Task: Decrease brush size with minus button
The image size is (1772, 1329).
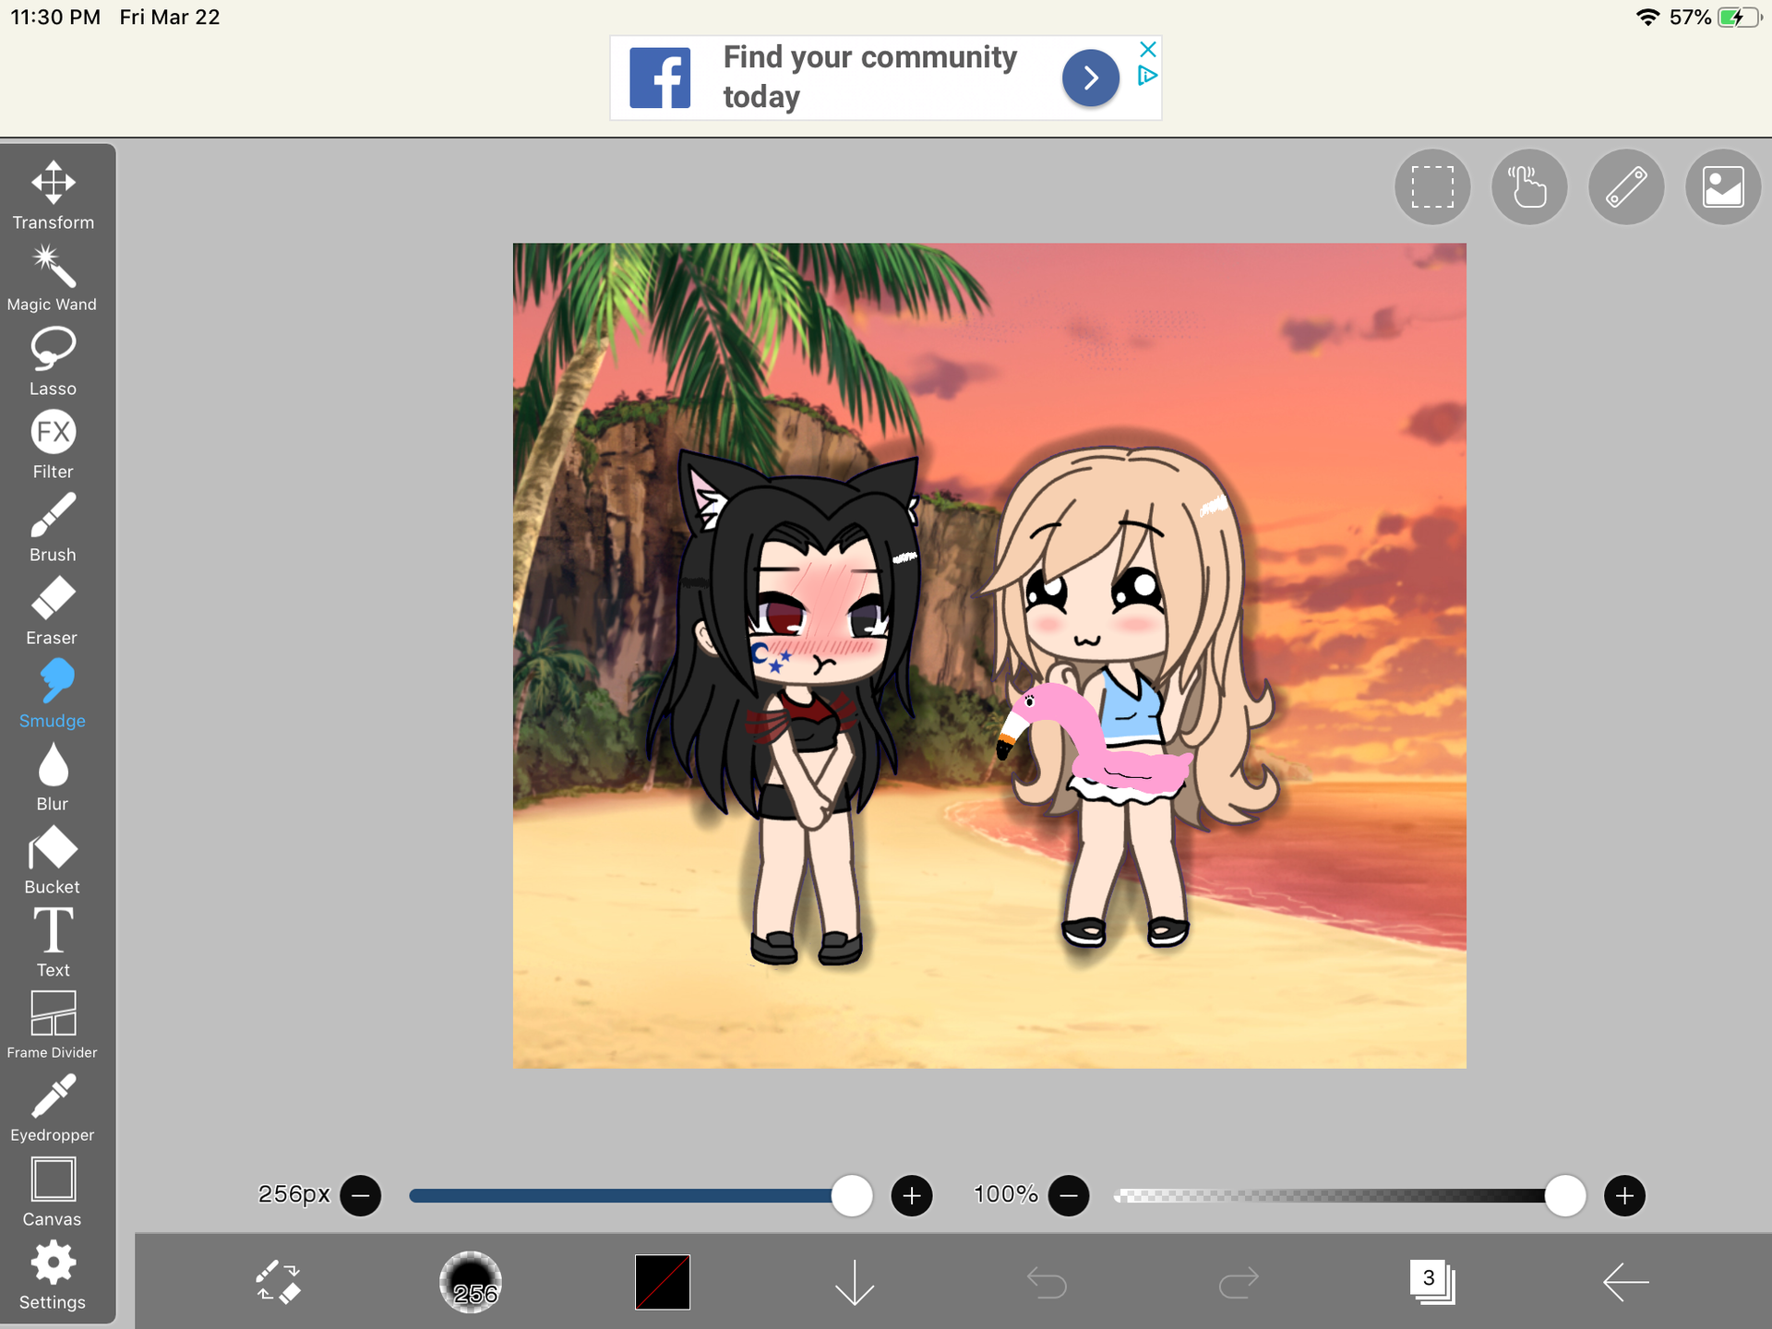Action: click(361, 1196)
